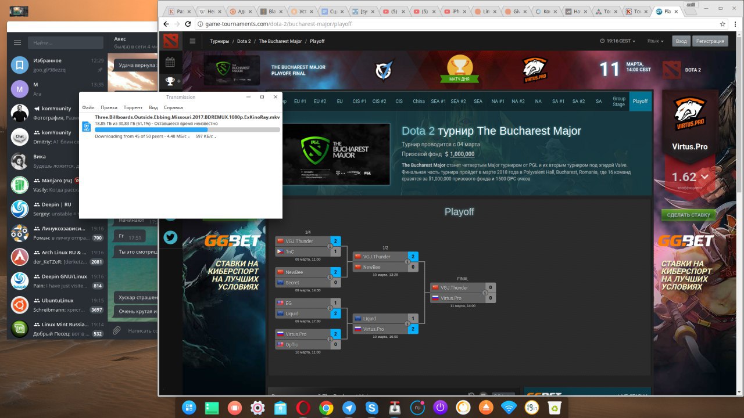Go back in Chrome browser
The width and height of the screenshot is (744, 418).
point(167,24)
